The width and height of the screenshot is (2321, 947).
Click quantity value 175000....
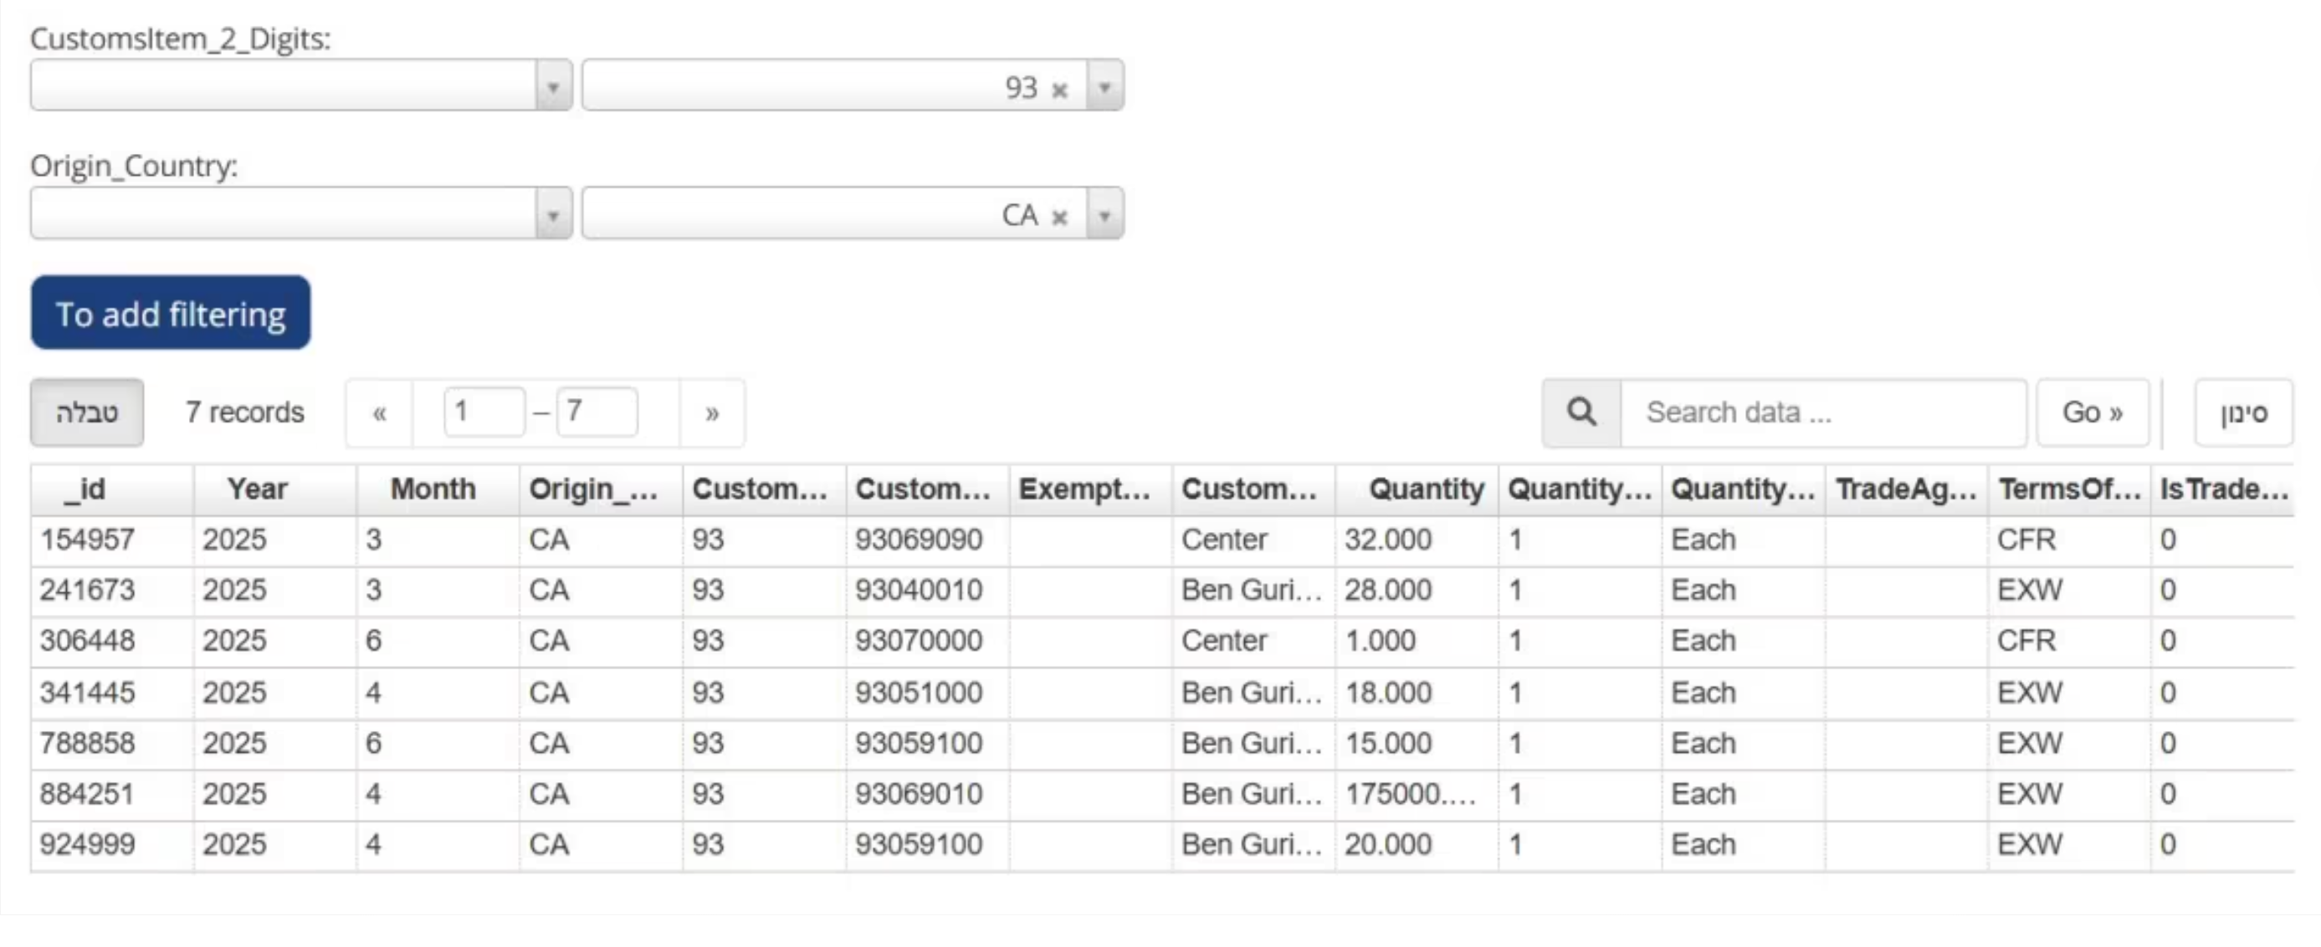point(1410,794)
